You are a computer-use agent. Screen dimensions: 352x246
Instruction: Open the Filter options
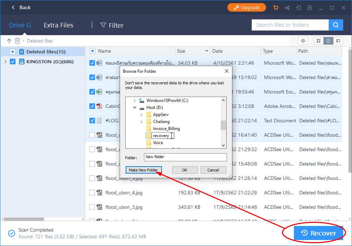pyautogui.click(x=112, y=25)
